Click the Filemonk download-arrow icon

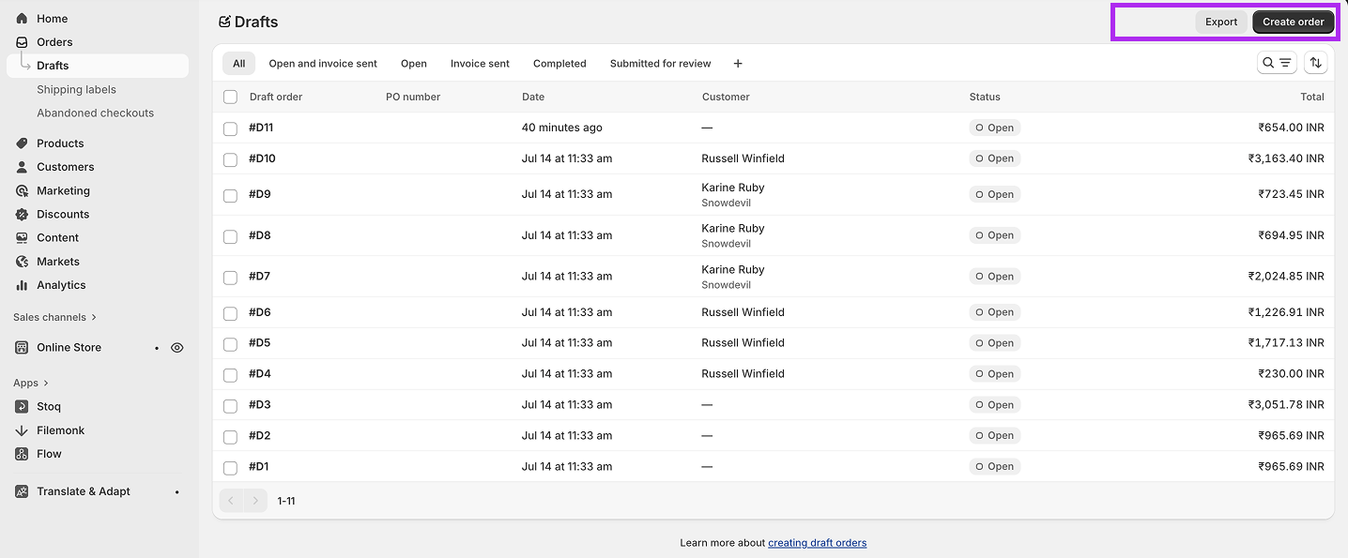[22, 430]
